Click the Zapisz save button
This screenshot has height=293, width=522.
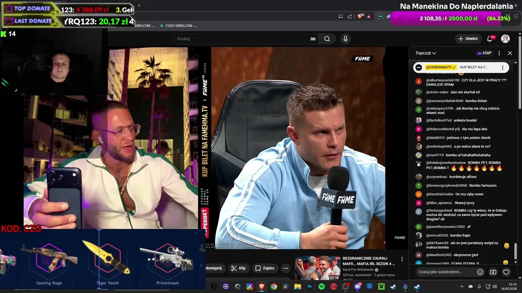pos(265,268)
